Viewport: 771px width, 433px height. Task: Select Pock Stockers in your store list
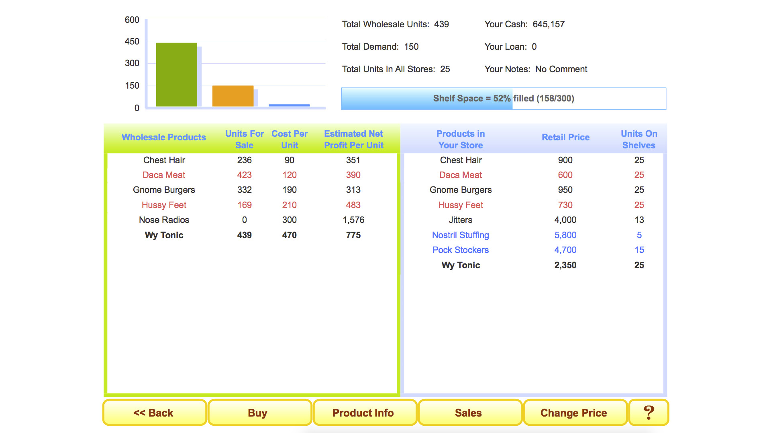(x=460, y=250)
